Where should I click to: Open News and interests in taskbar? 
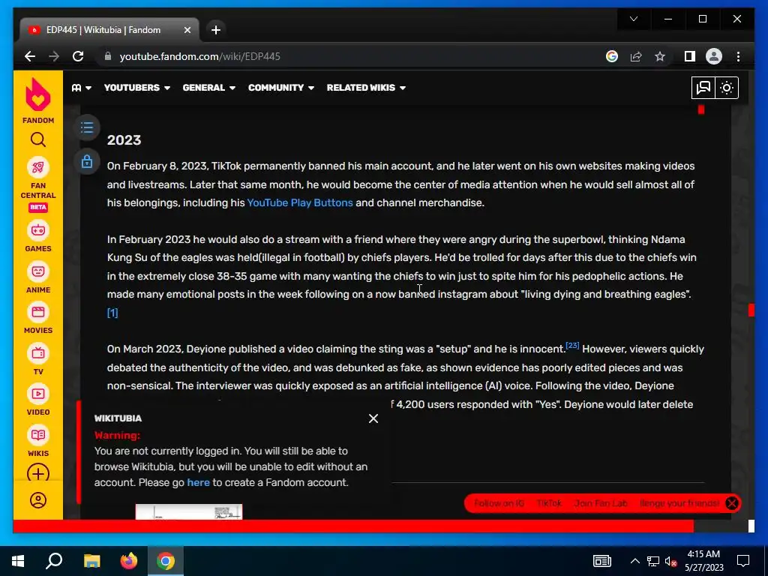pos(602,561)
